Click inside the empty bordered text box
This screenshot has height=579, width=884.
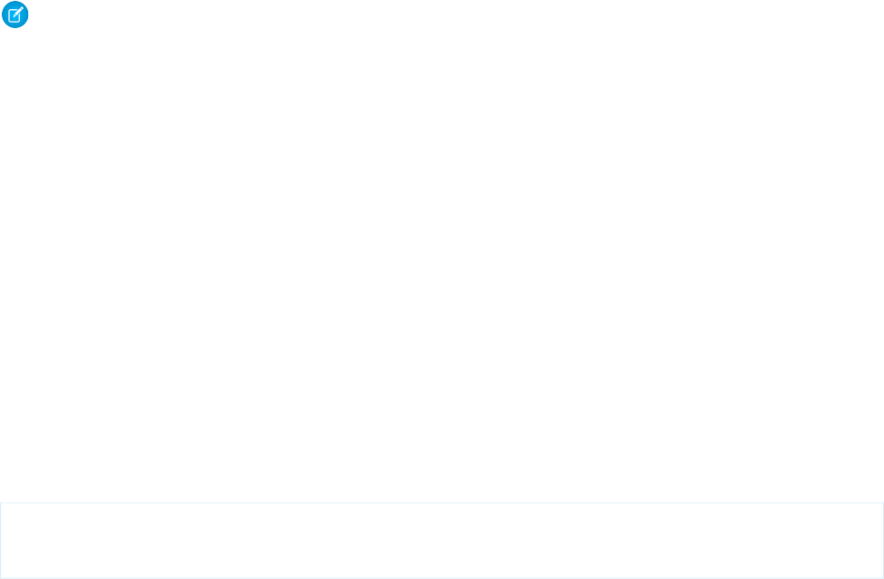(x=442, y=540)
